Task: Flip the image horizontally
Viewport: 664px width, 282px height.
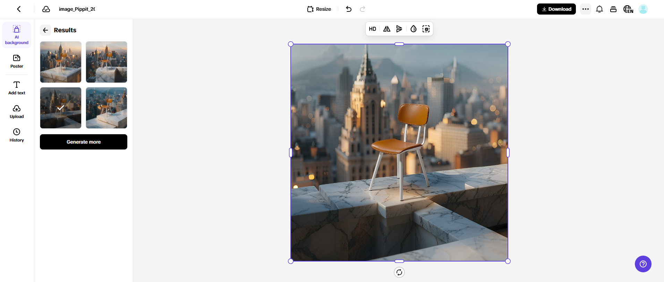Action: click(386, 29)
